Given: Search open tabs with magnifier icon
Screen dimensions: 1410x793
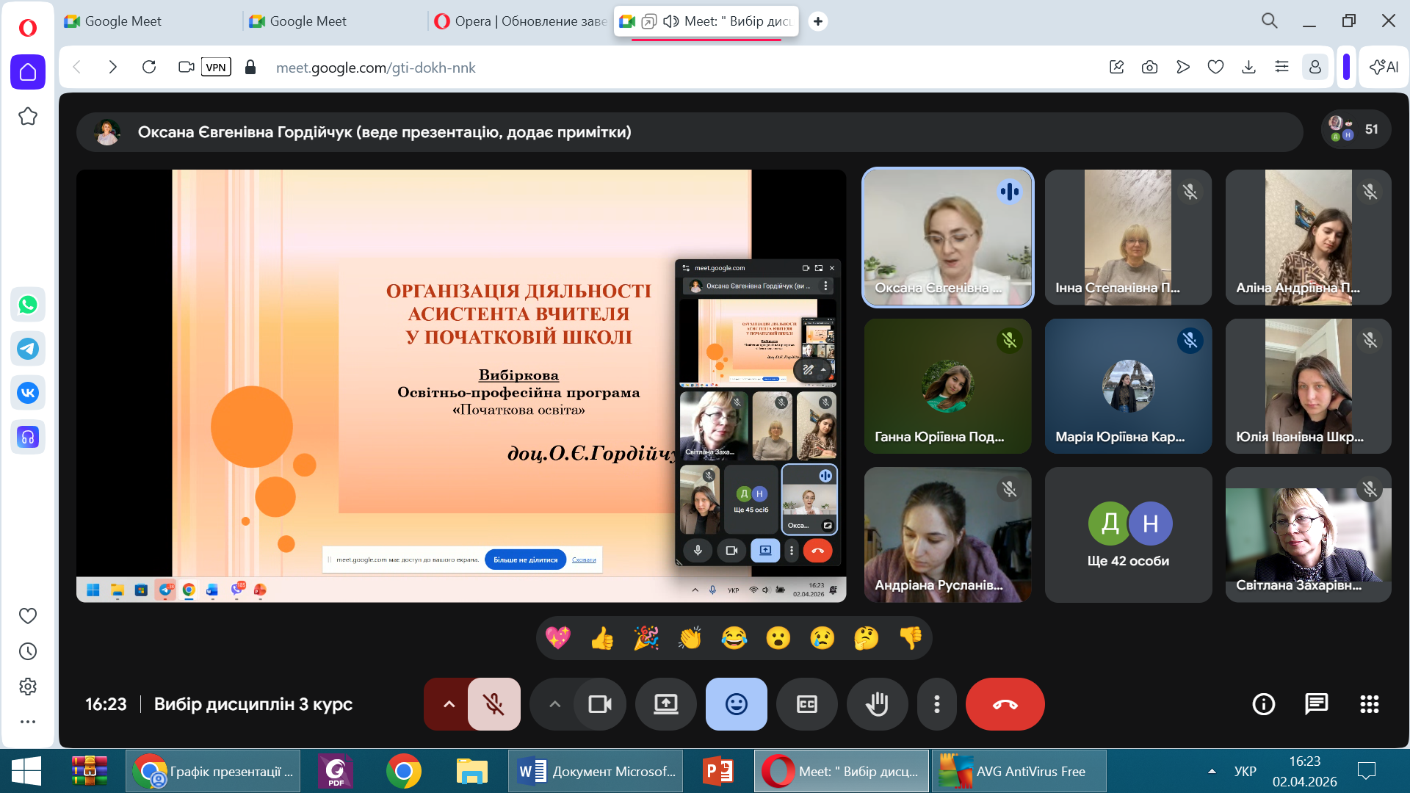Looking at the screenshot, I should pos(1270,21).
